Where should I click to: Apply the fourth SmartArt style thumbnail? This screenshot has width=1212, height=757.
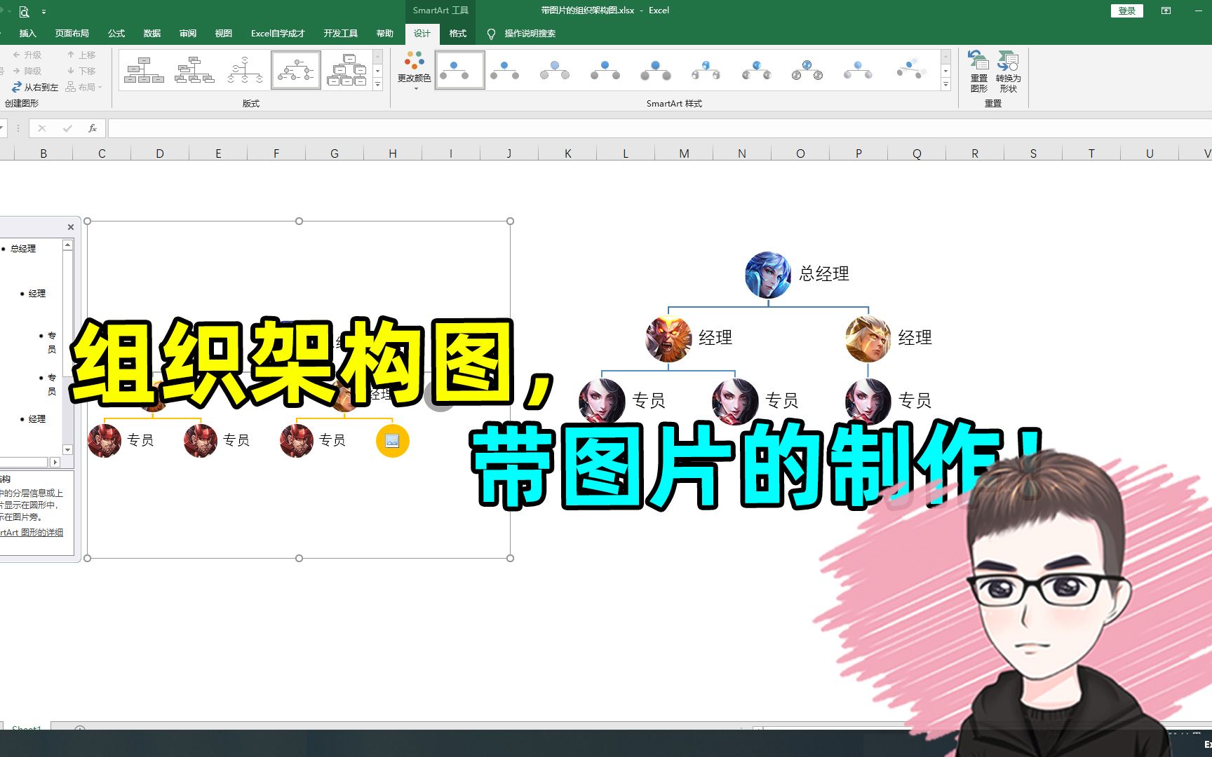click(605, 70)
